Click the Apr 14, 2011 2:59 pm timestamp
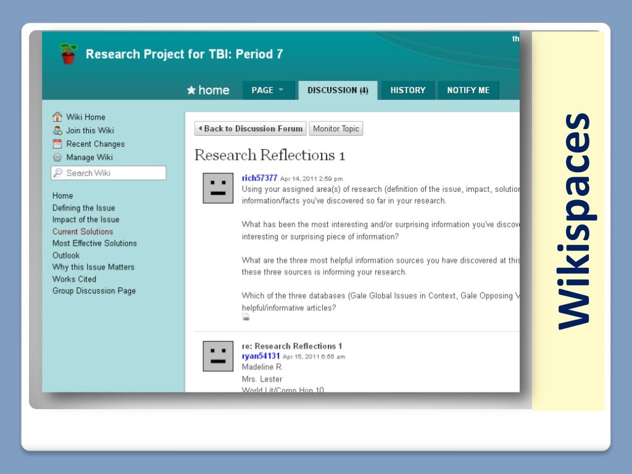632x474 pixels. point(311,178)
